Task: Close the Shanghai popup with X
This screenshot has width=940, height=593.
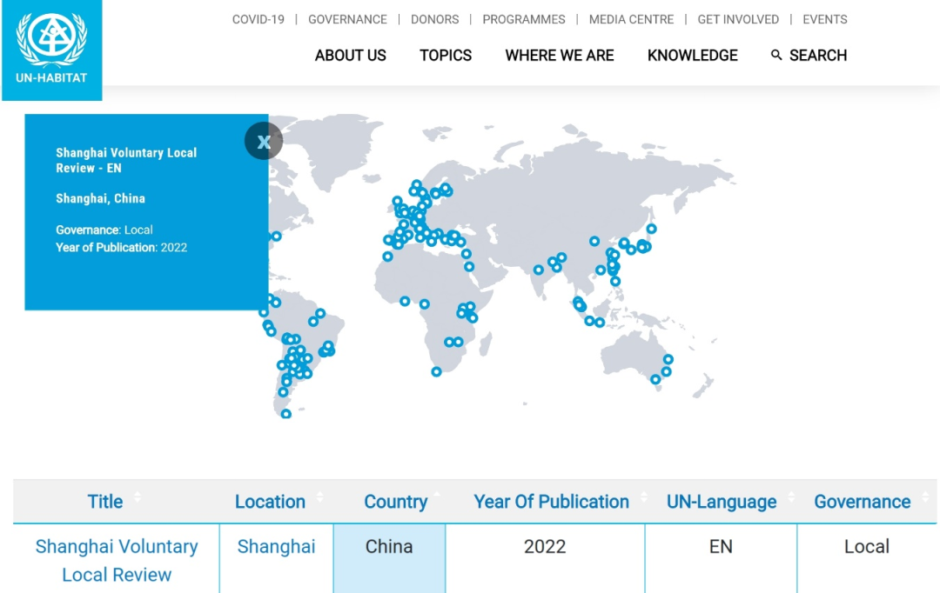Action: tap(264, 142)
